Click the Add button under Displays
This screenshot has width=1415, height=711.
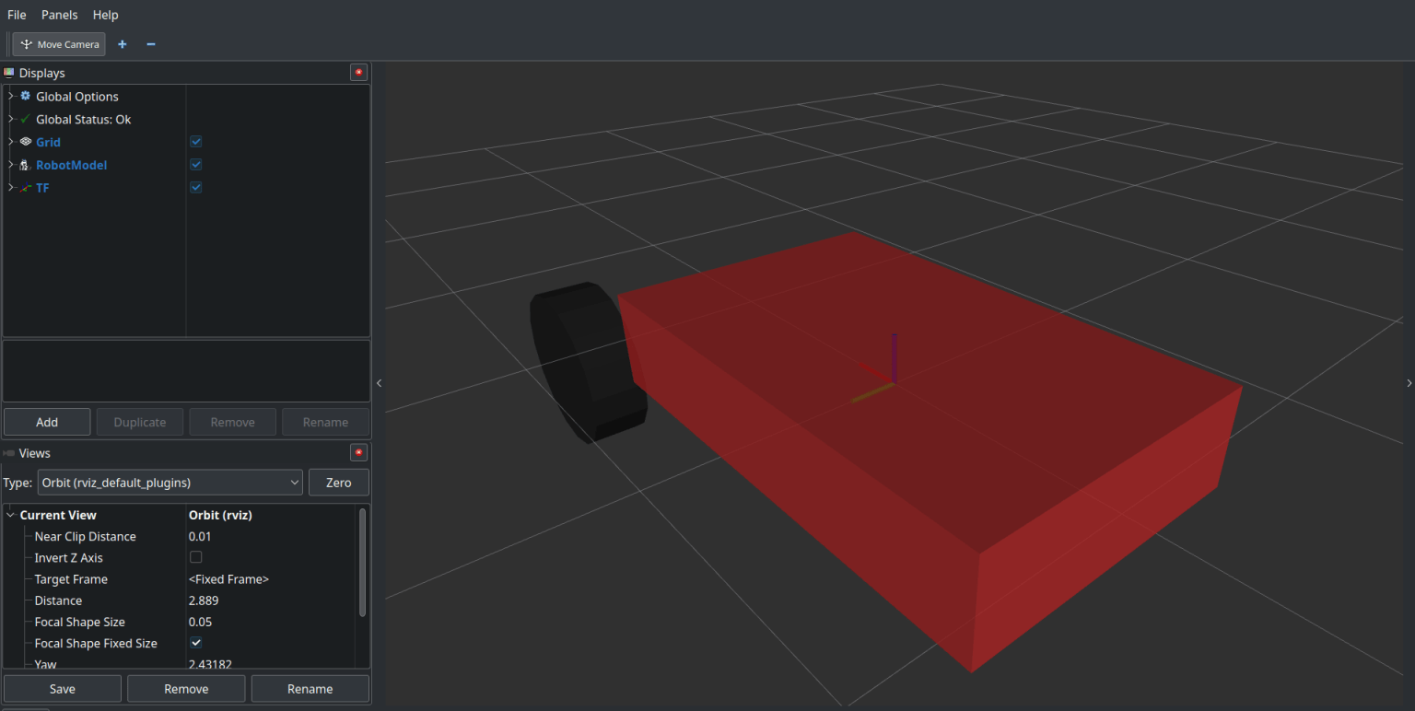pos(46,421)
